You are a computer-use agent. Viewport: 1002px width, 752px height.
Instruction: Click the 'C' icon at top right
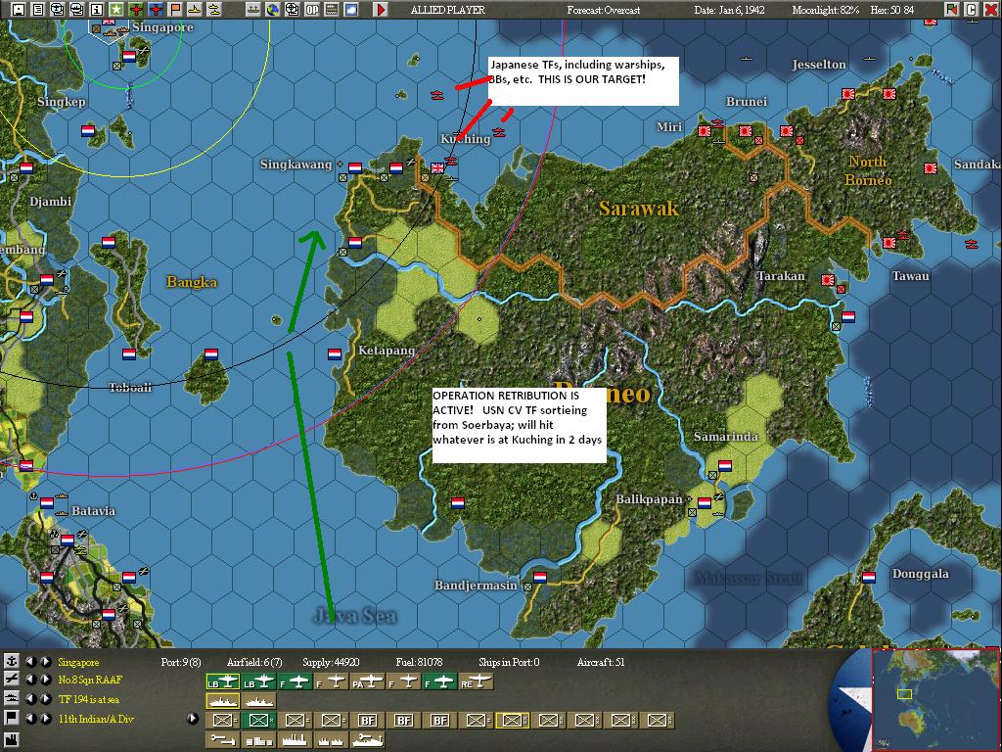pos(972,10)
